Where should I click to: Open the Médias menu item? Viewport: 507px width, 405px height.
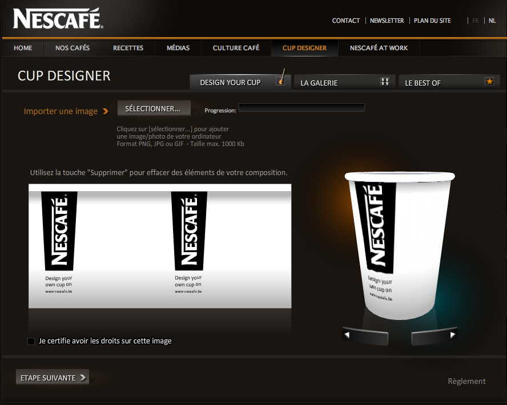pos(178,48)
